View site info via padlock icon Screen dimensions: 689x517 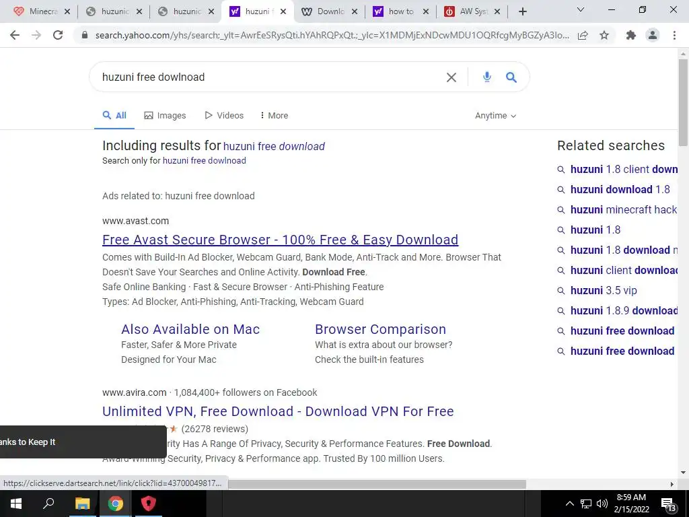coord(85,35)
